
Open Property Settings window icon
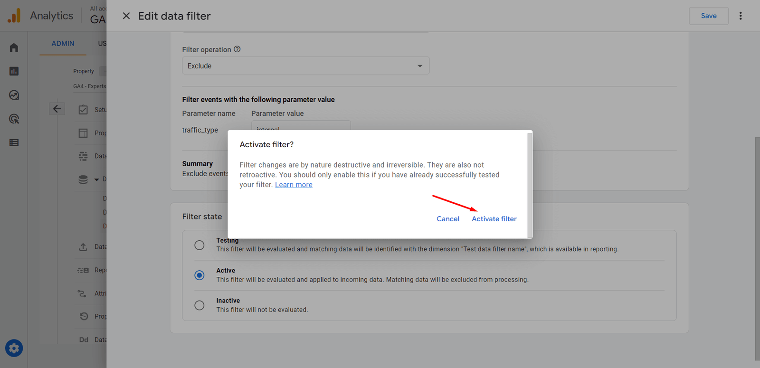tap(83, 133)
